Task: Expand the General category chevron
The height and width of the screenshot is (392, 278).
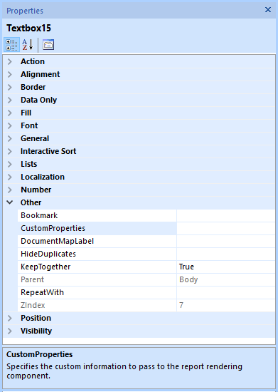Action: pyautogui.click(x=10, y=138)
